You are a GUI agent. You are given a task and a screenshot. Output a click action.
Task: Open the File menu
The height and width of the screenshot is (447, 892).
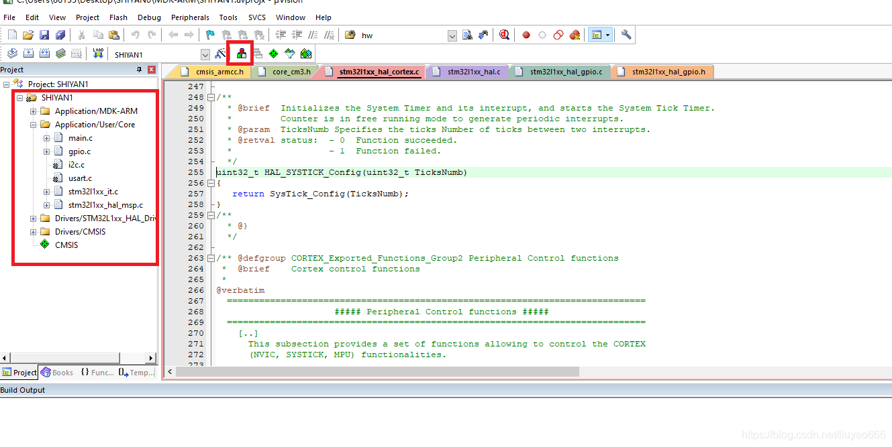coord(9,17)
